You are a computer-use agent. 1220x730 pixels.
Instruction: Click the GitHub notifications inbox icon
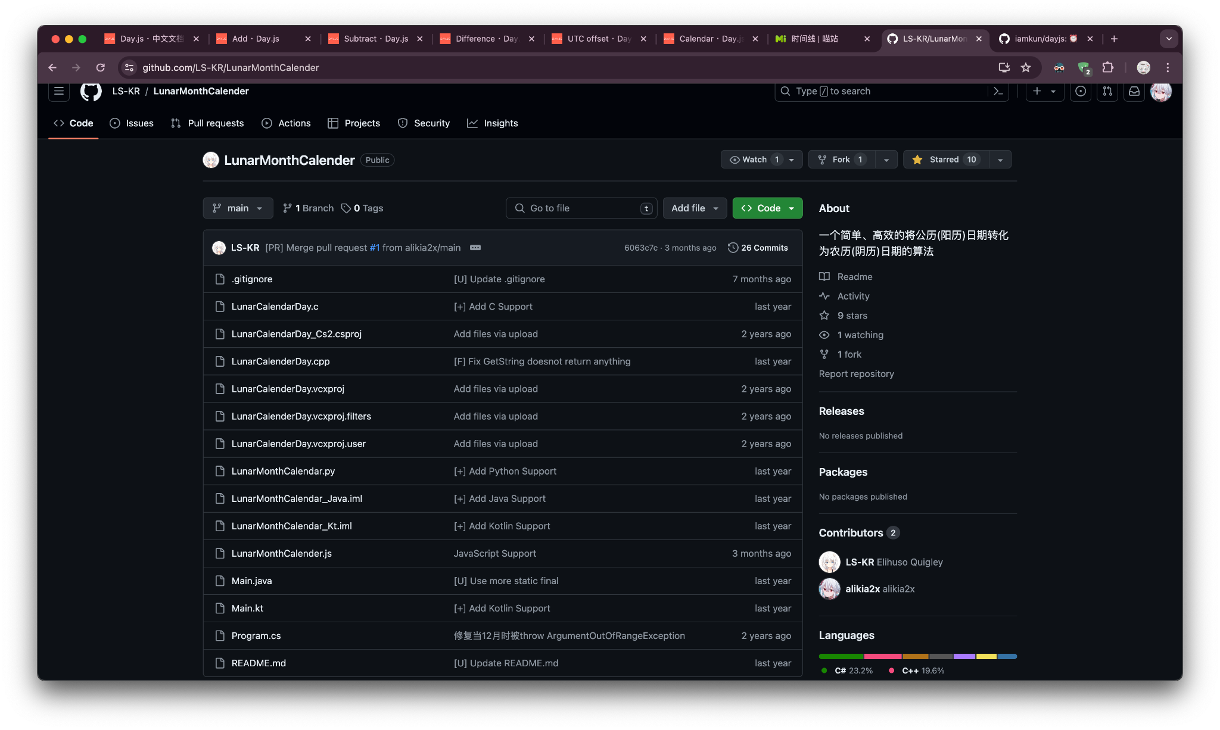[x=1134, y=91]
